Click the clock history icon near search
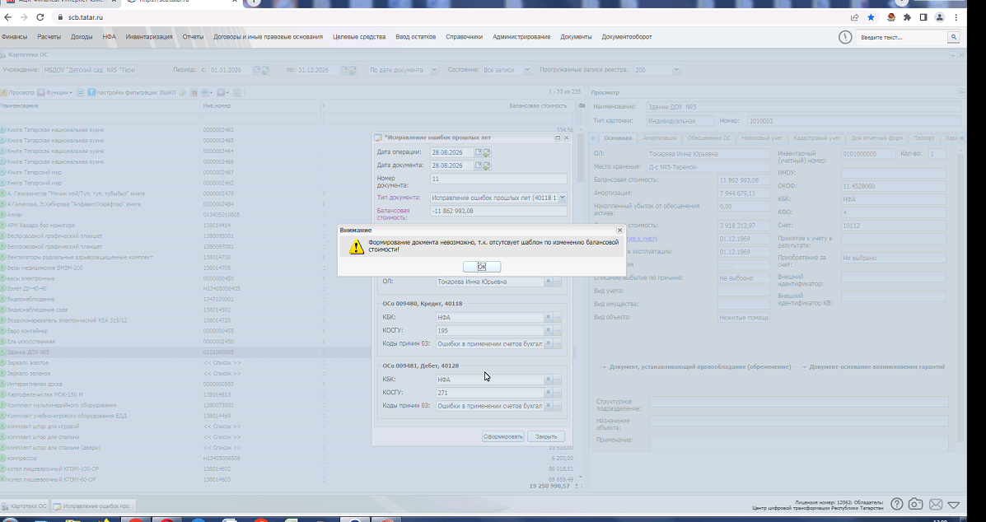This screenshot has height=522, width=986. 845,38
